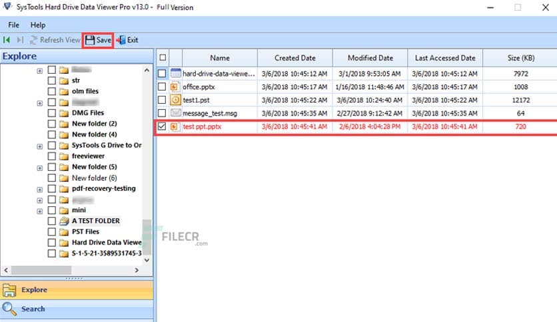Screen dimensions: 557x322
Task: Click the pdf-recovery-testing folder icon
Action: [x=64, y=189]
